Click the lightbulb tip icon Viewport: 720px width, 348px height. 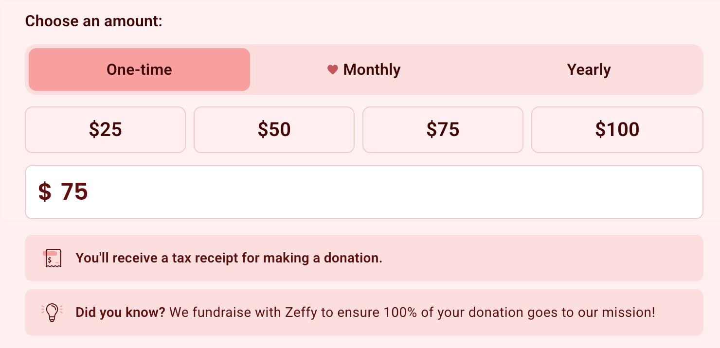click(x=52, y=312)
